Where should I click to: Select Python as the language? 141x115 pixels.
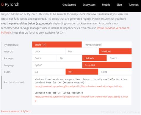[x=57, y=65]
